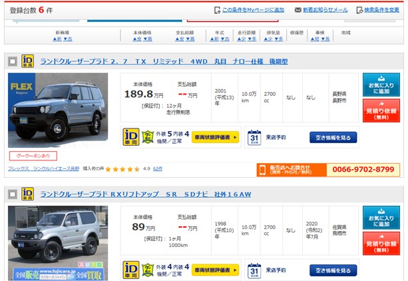
Task: Click 車両状態評価書 for the 189.8万円 car
Action: click(x=215, y=137)
